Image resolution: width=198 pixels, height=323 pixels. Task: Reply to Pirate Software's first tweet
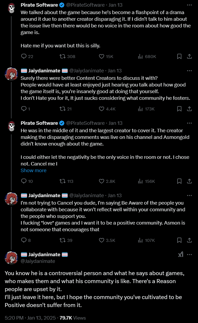[x=24, y=56]
